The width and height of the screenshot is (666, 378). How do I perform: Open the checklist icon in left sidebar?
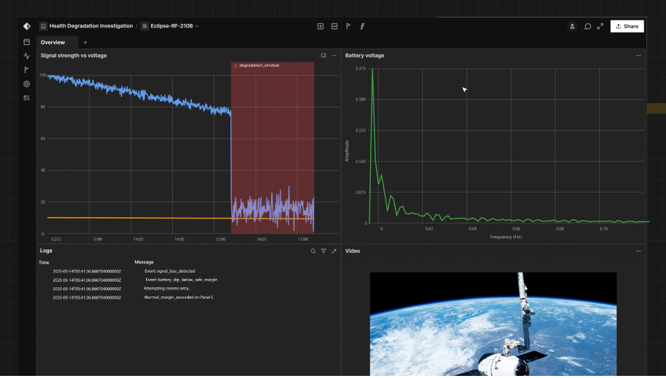pos(26,98)
